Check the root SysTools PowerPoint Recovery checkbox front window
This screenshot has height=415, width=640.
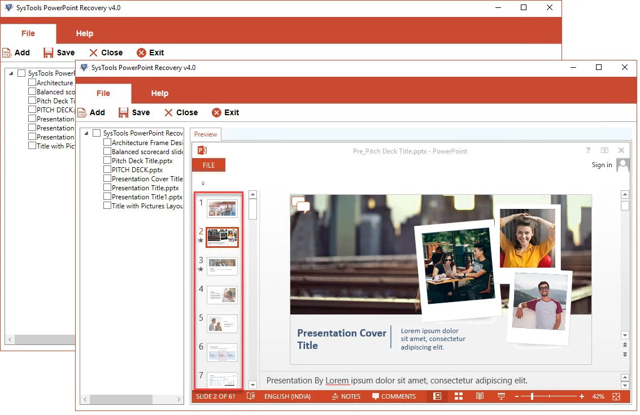[97, 133]
